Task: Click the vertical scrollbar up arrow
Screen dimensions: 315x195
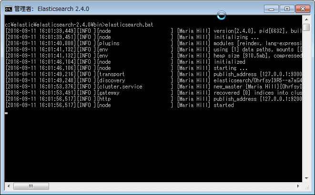Action: tap(306, 19)
